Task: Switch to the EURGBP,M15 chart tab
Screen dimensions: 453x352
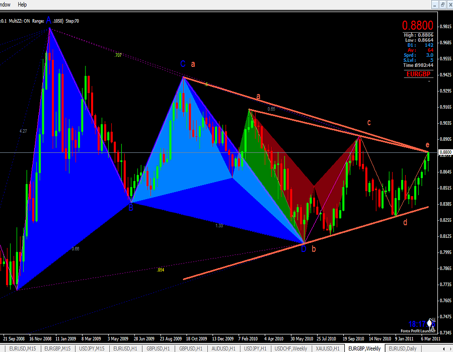Action: coord(57,348)
